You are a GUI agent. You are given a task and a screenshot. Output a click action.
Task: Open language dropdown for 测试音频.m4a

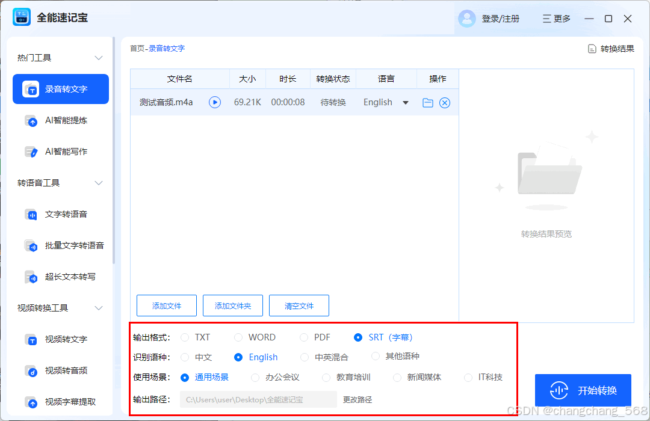click(406, 103)
